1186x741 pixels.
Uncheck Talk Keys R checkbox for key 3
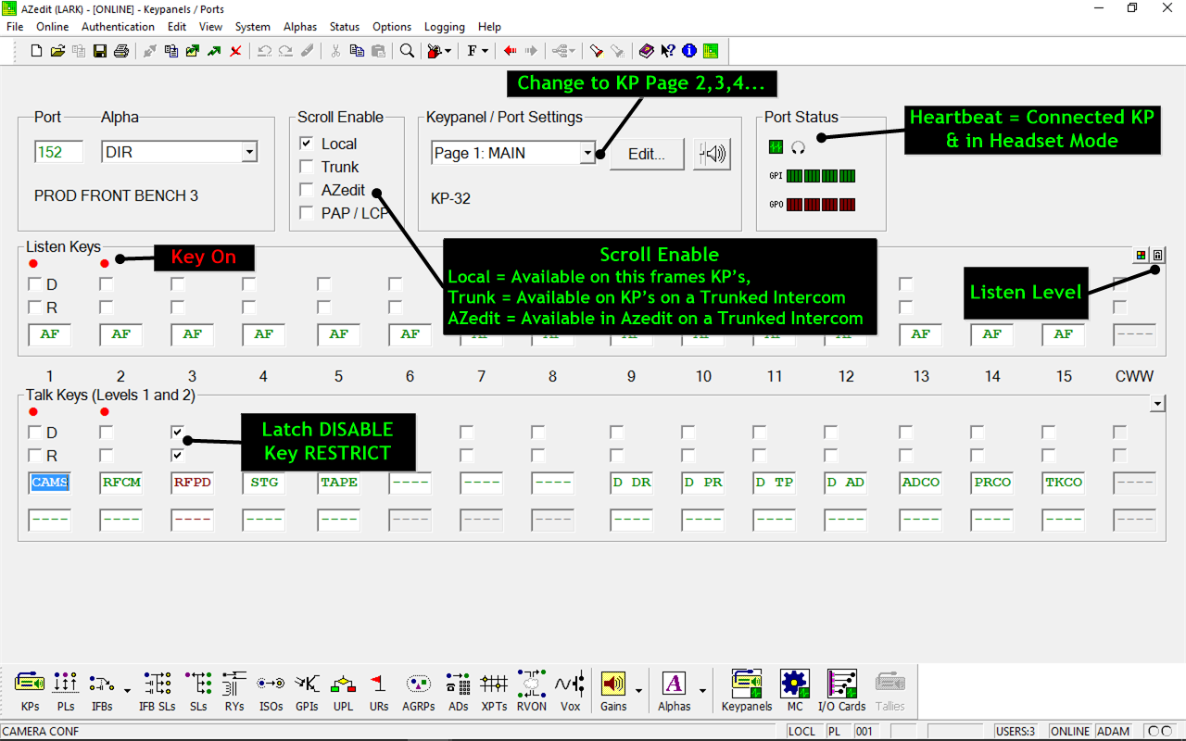[x=177, y=455]
